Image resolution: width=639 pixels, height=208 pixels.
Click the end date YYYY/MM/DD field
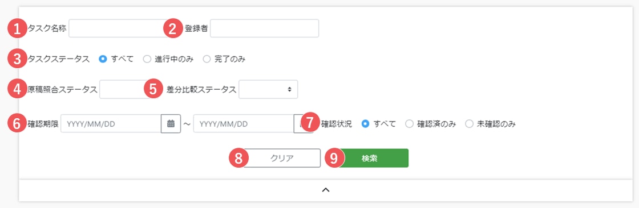point(244,123)
